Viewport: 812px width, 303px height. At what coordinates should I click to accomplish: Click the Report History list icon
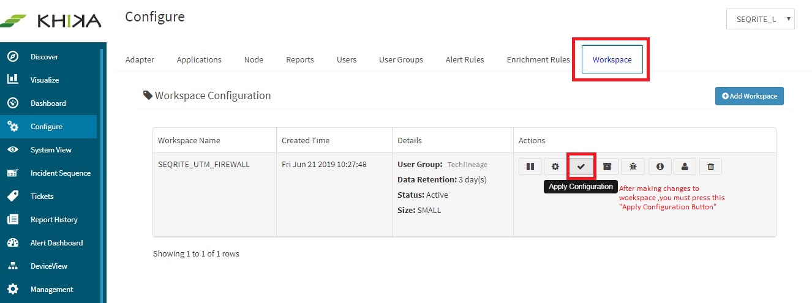(x=12, y=220)
